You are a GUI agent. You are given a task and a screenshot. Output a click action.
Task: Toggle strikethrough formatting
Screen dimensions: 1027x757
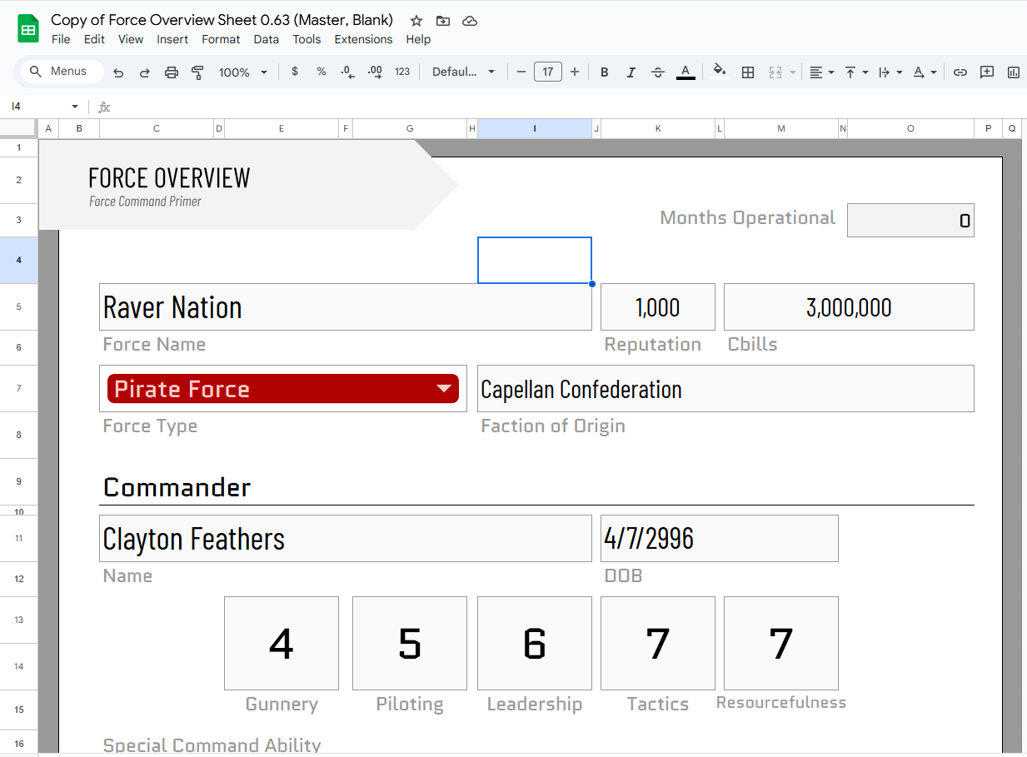(658, 72)
